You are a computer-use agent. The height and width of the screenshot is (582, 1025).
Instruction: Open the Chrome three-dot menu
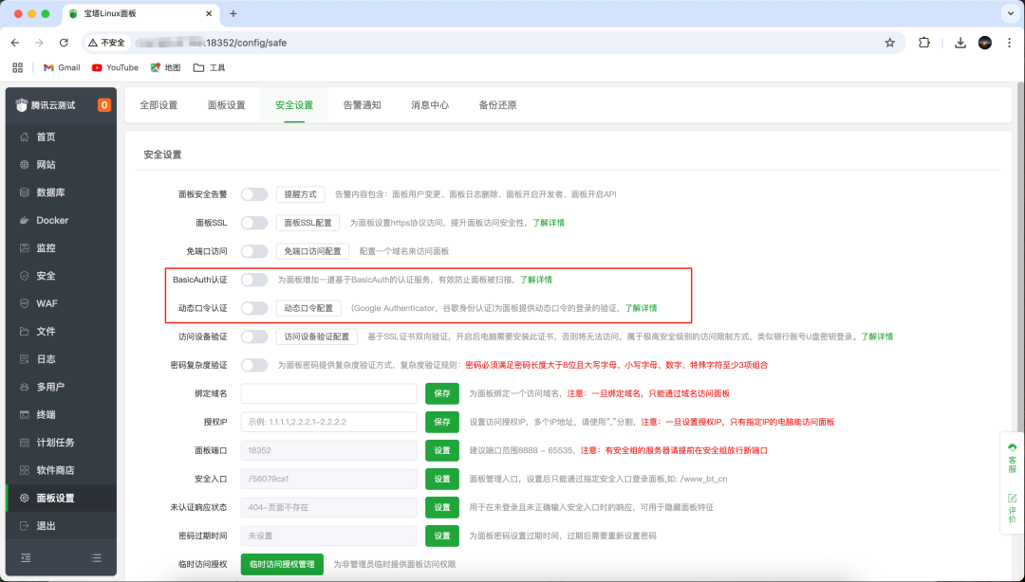(x=1009, y=43)
